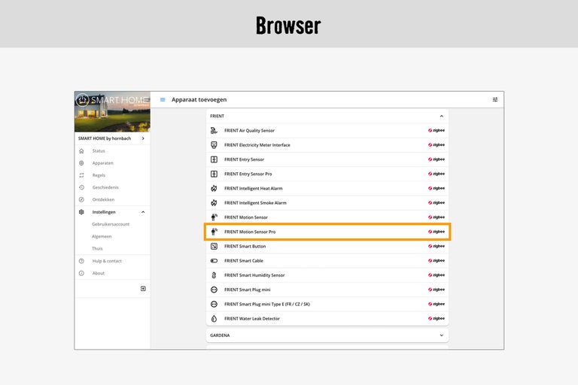Select the FRIENT Air Quality Sensor icon

pos(214,130)
